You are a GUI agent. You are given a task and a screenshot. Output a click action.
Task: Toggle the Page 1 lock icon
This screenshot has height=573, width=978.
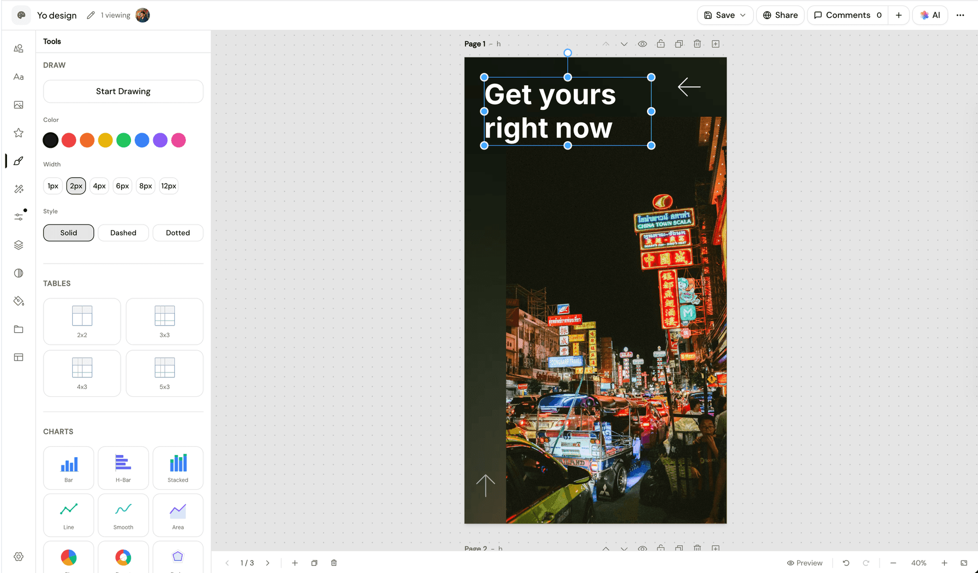click(661, 44)
